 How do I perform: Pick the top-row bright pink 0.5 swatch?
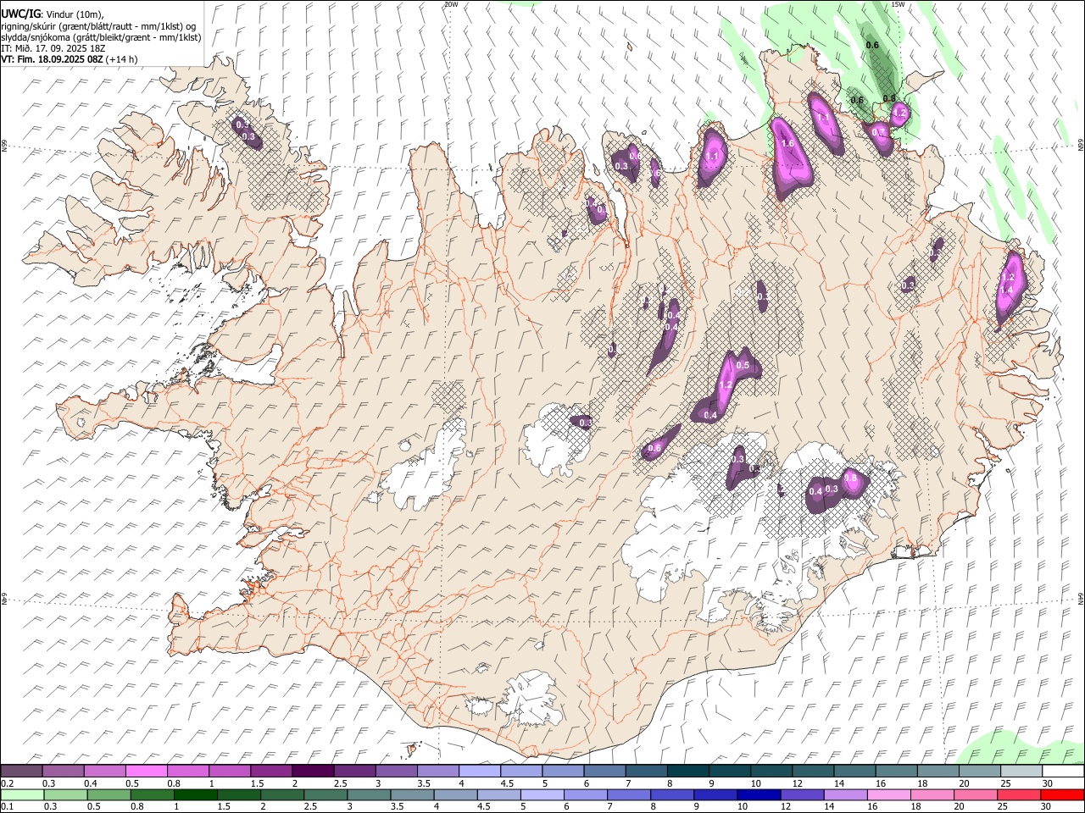pos(146,772)
